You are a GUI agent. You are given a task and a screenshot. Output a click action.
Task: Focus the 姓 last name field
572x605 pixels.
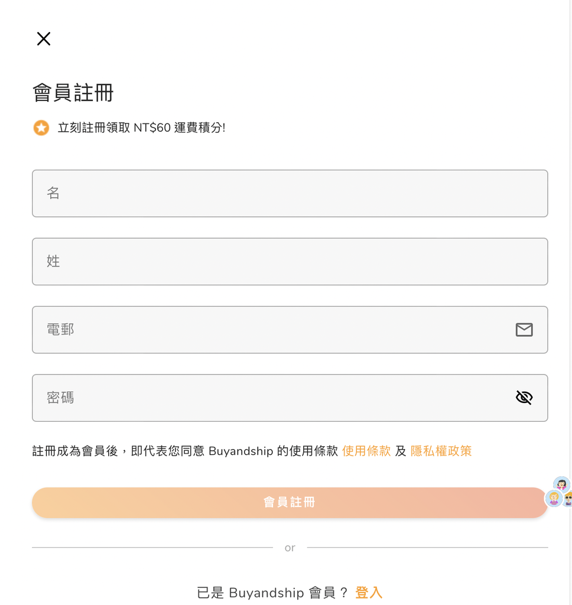[x=290, y=262]
